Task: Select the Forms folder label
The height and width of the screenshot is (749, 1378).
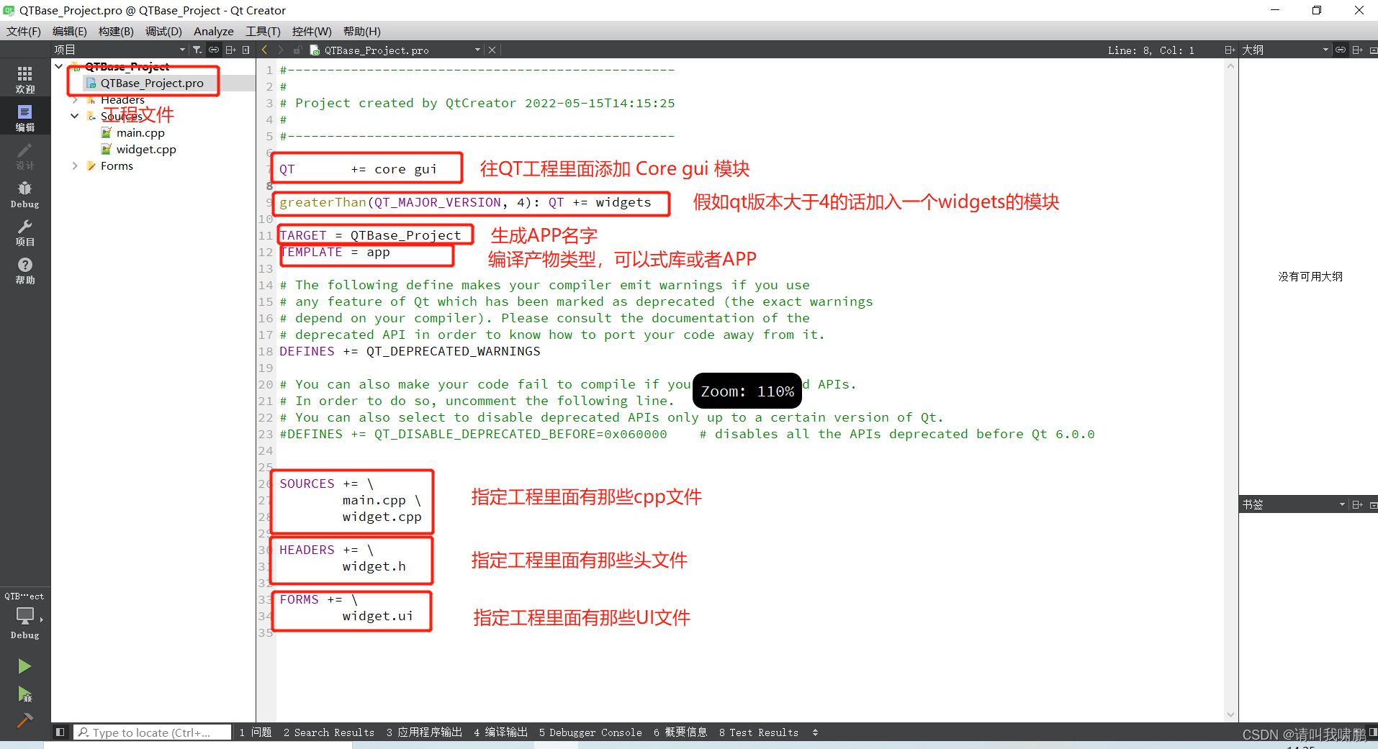Action: (117, 165)
